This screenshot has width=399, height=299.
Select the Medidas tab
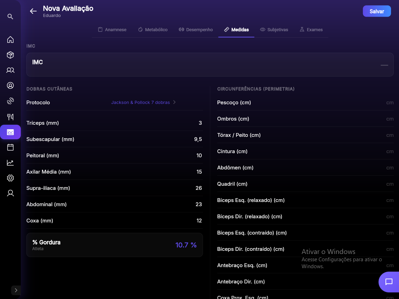click(x=236, y=29)
